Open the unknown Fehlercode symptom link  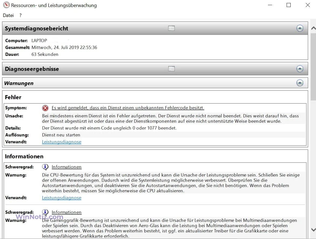tap(128, 108)
